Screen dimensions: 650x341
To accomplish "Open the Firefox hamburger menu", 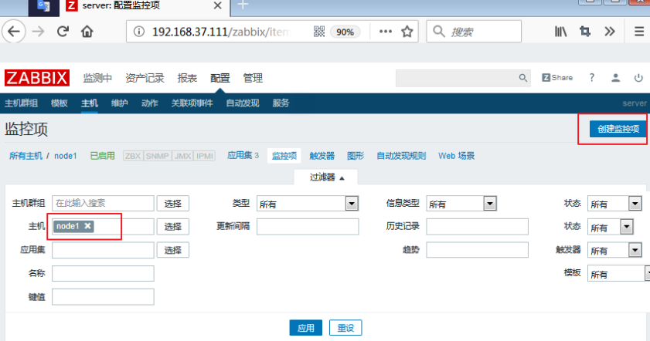I will coord(639,32).
